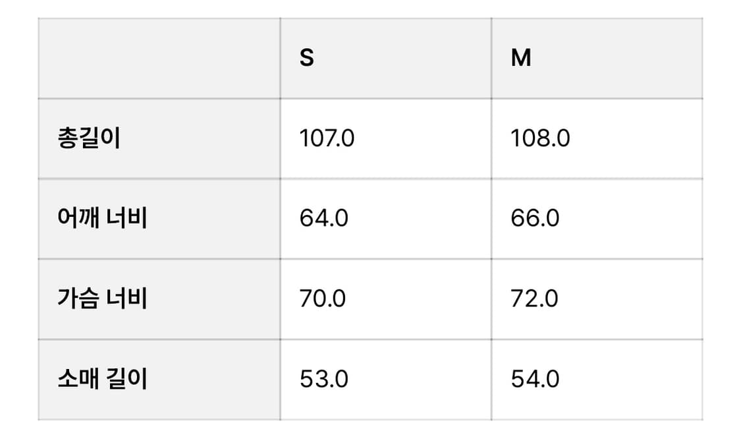The width and height of the screenshot is (741, 433).
Task: Click the 70.0 chest width value
Action: pos(323,299)
